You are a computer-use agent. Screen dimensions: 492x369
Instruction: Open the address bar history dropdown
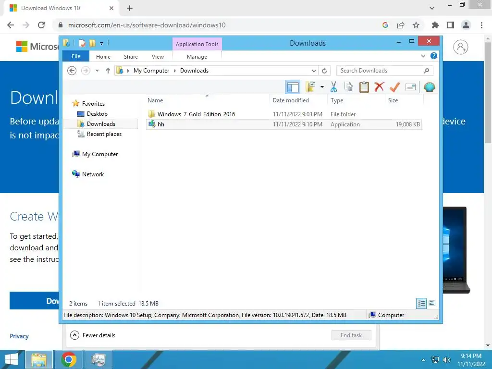pos(313,71)
